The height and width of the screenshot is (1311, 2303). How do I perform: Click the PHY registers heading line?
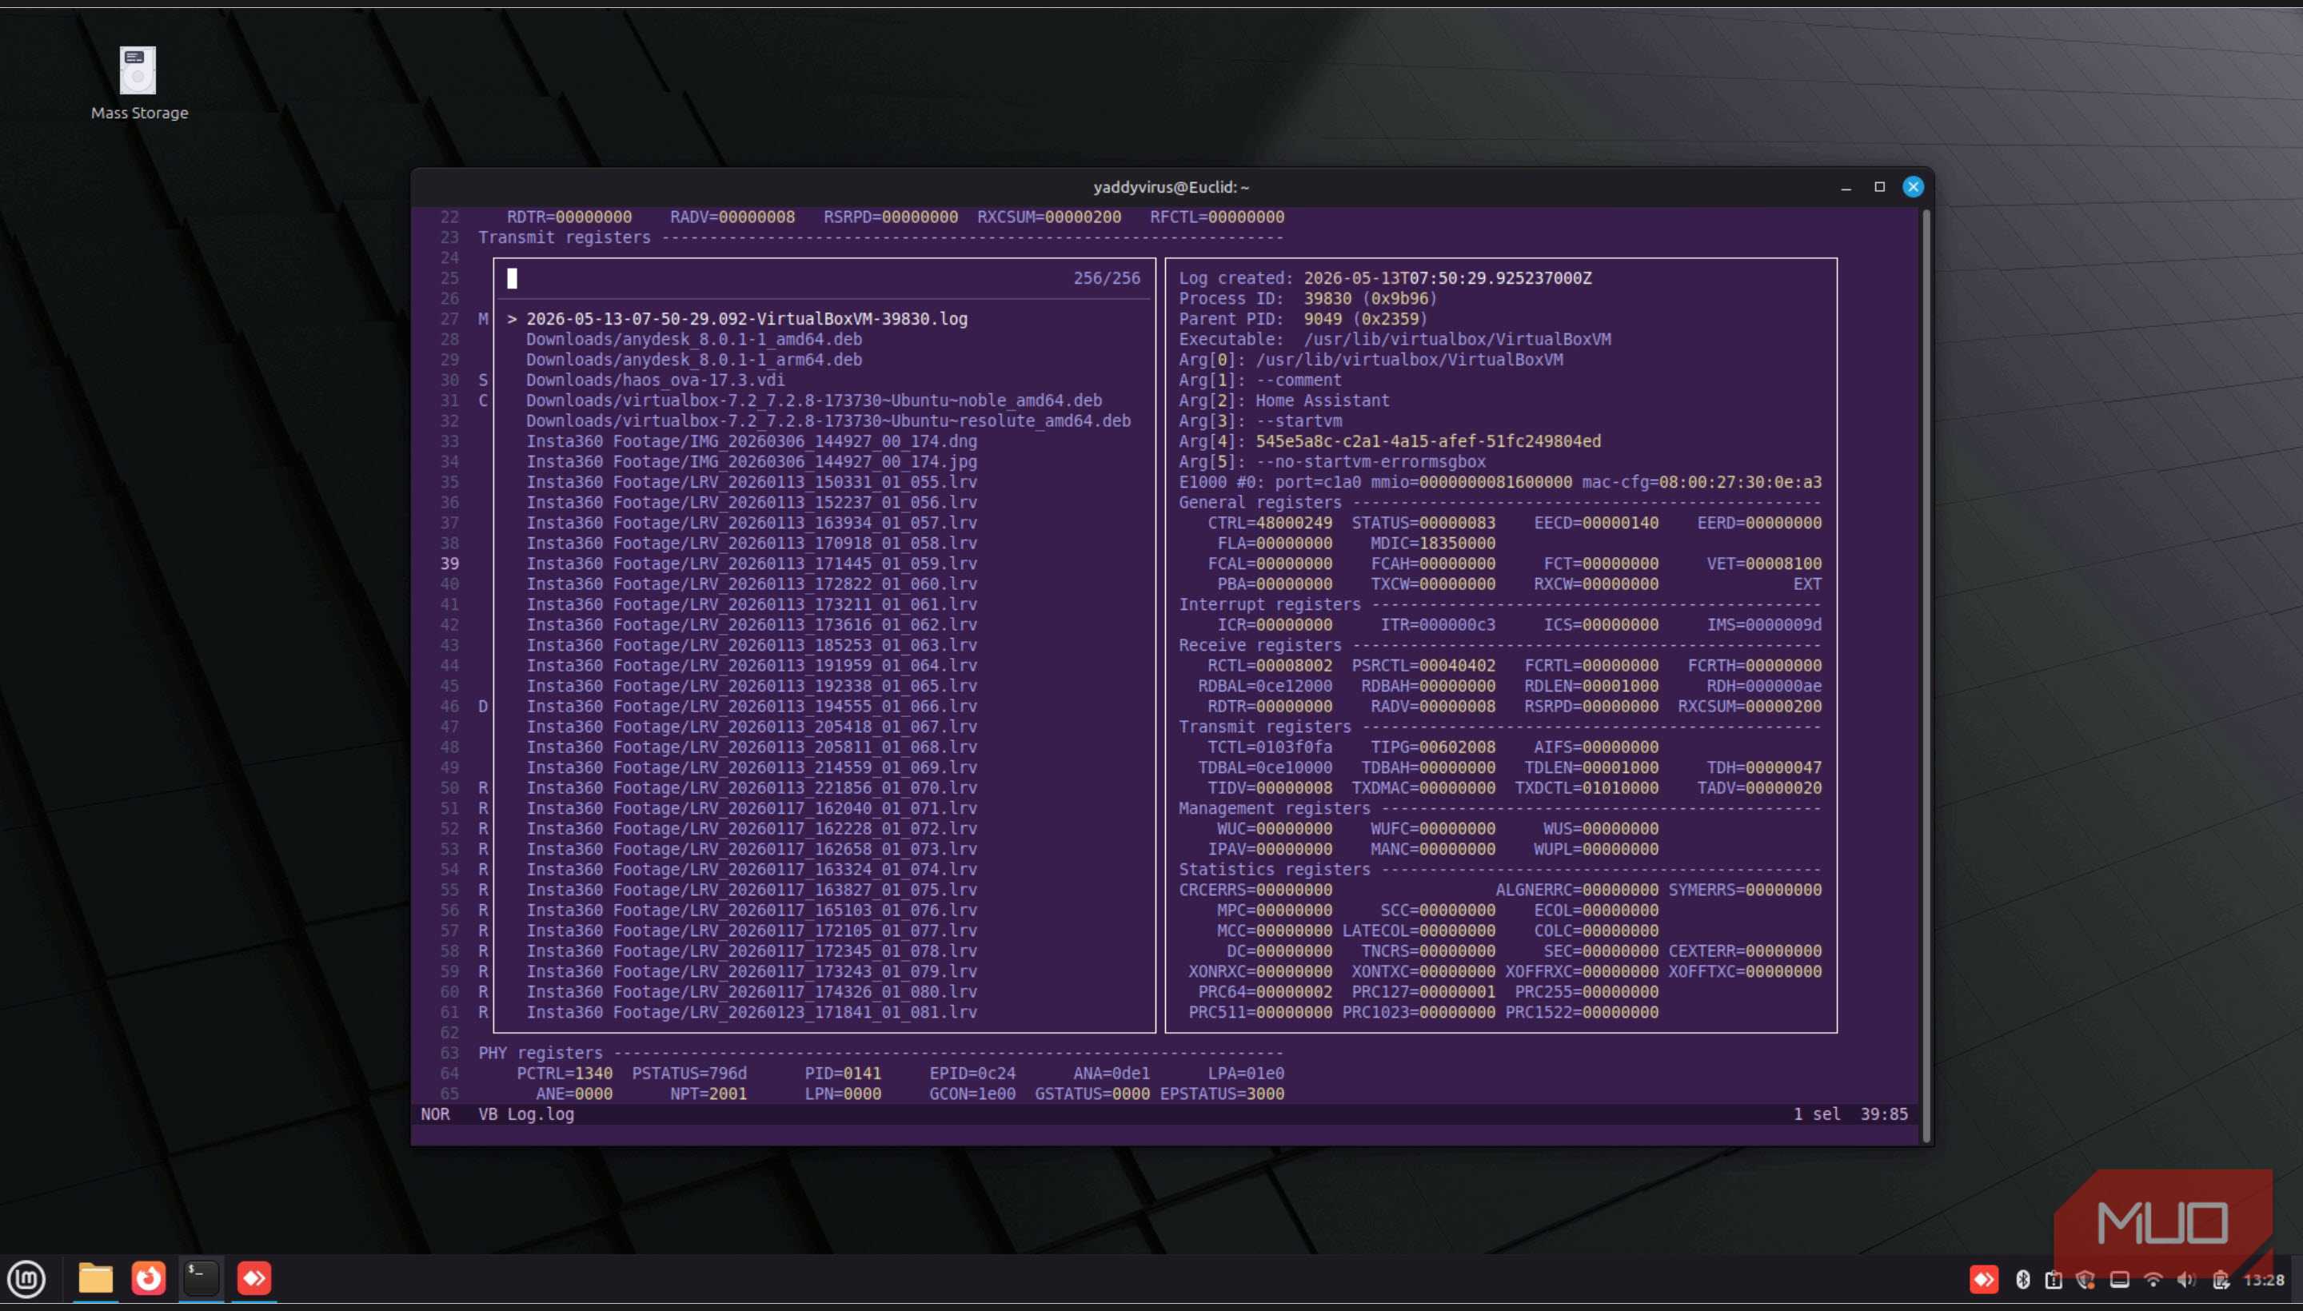(x=880, y=1053)
